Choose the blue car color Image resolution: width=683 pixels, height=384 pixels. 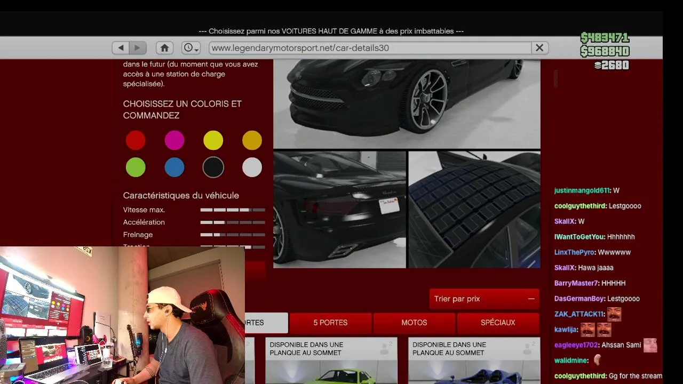[174, 167]
